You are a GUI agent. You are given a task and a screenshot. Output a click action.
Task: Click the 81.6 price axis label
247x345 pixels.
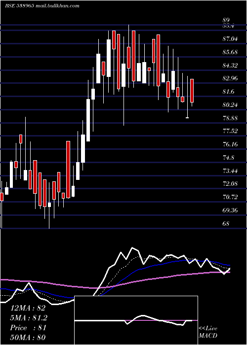tap(228, 92)
